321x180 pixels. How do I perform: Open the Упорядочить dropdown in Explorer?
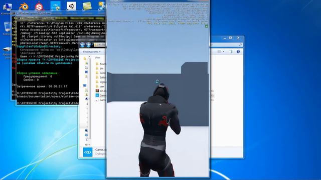tap(91, 51)
